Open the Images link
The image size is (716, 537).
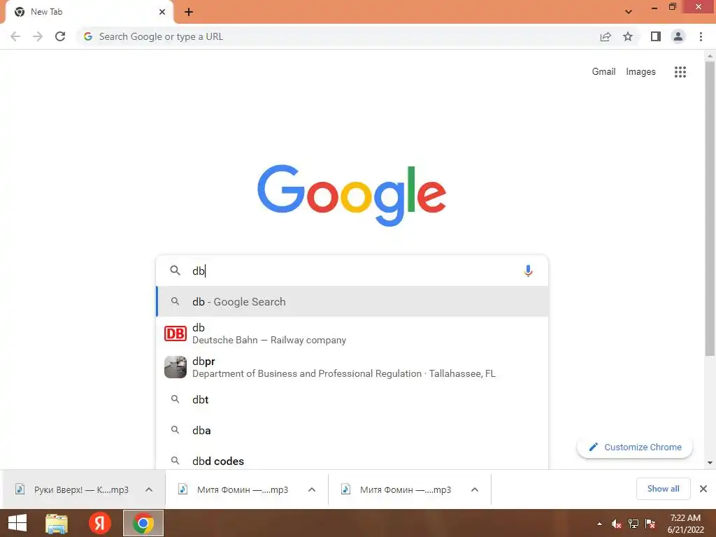pos(640,72)
